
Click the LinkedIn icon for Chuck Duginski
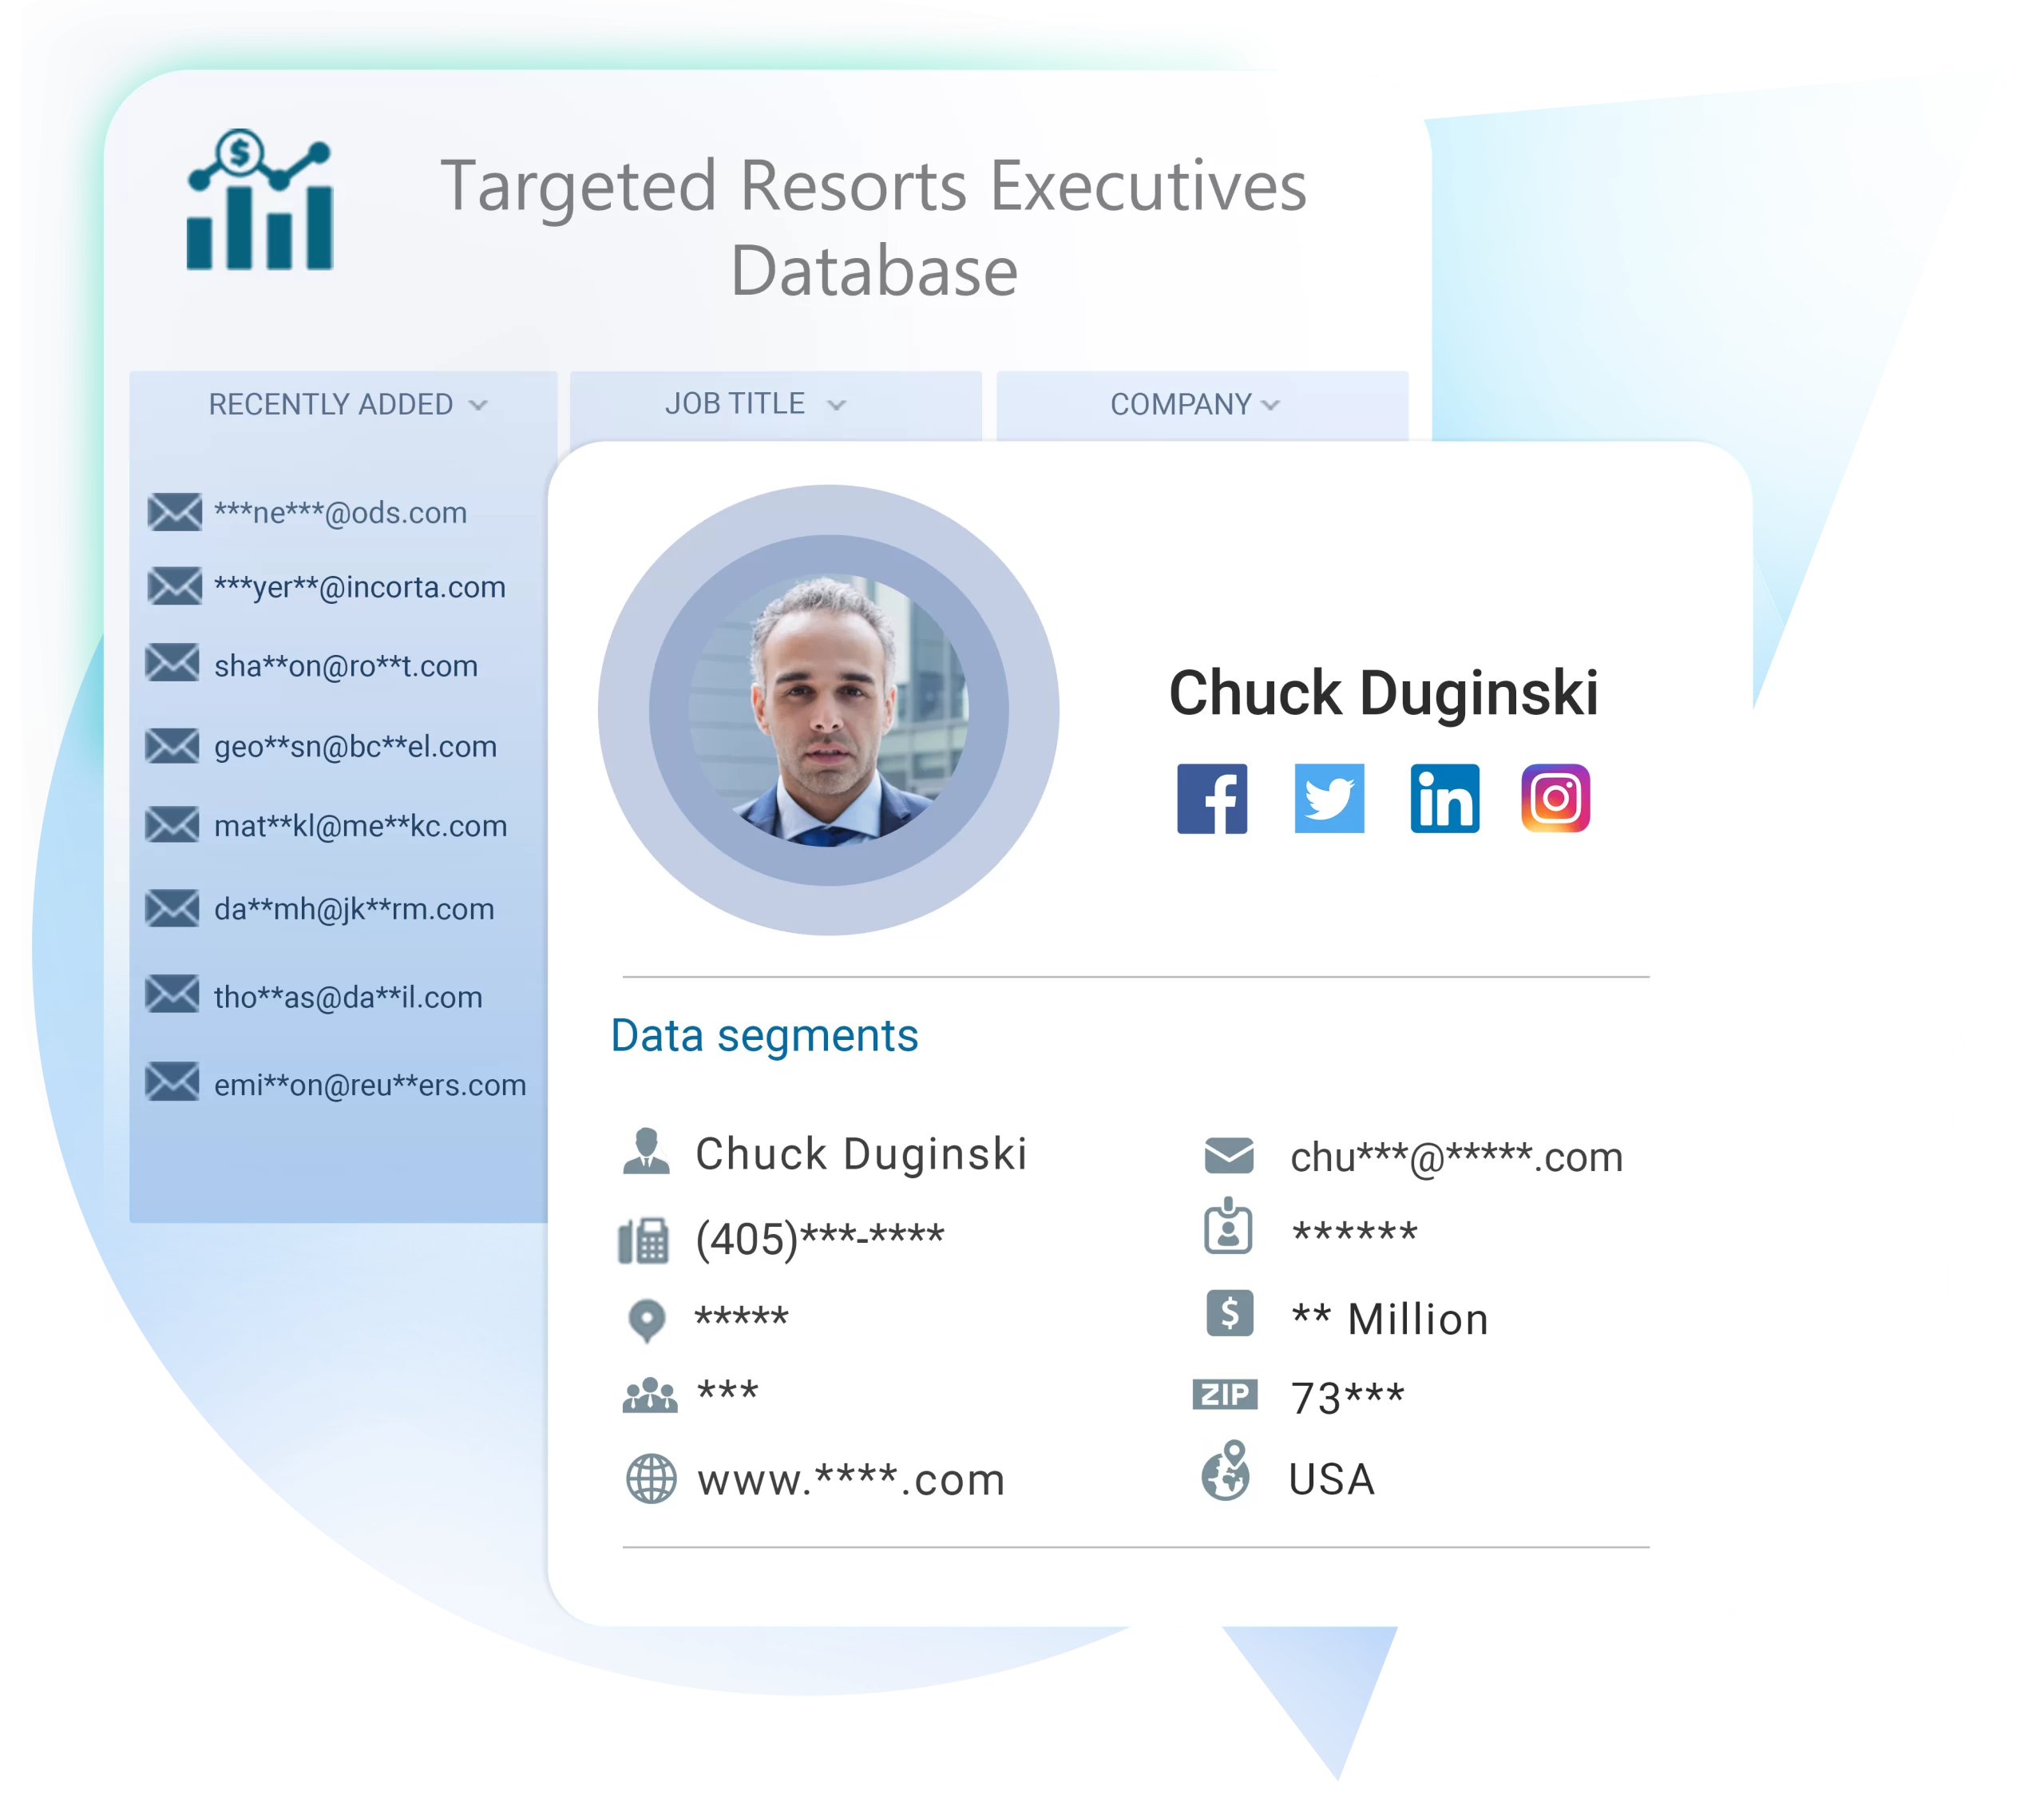coord(1446,801)
